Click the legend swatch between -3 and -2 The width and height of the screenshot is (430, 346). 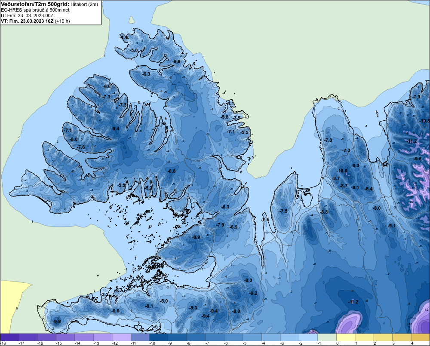pos(289,337)
